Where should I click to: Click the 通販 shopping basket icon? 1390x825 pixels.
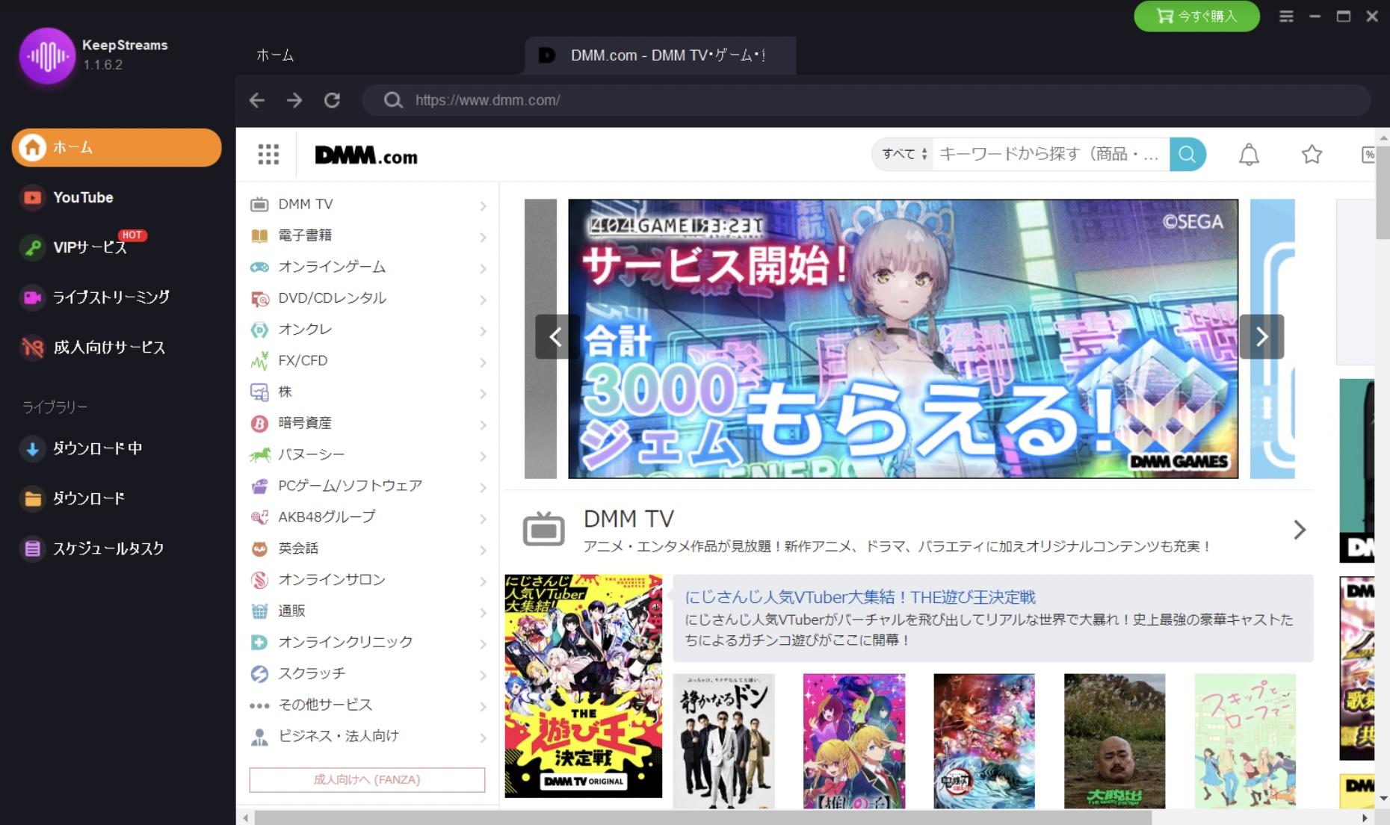click(259, 611)
